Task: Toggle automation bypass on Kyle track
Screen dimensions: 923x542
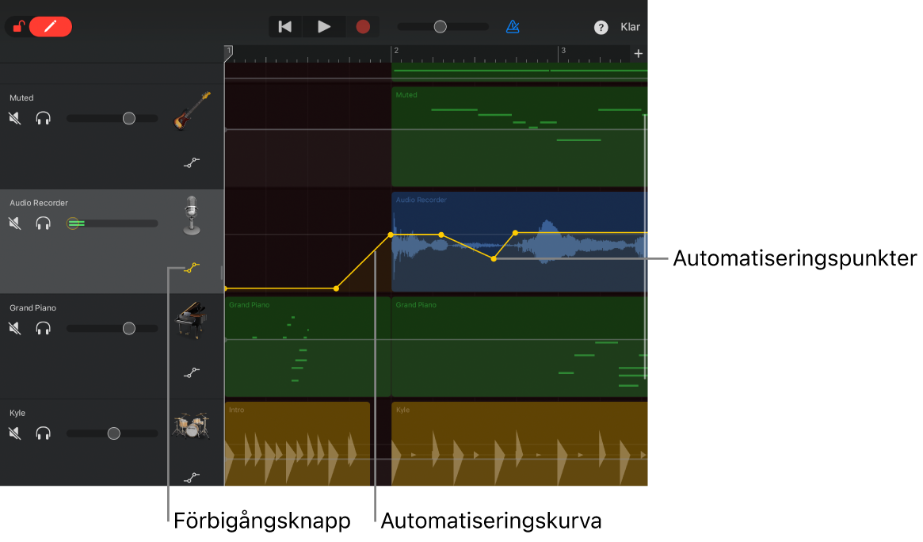Action: 191,478
